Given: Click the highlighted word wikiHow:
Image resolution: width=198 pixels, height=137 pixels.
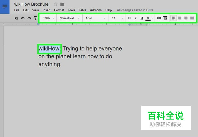Looking at the screenshot, I should (49, 49).
